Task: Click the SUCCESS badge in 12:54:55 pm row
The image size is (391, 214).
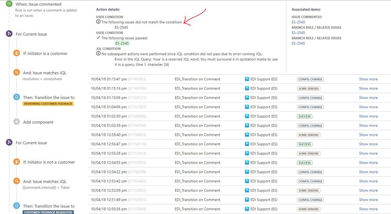Action: 305,163
